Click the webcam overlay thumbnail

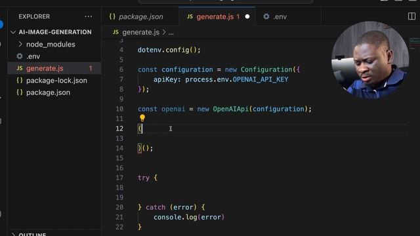pos(370,60)
